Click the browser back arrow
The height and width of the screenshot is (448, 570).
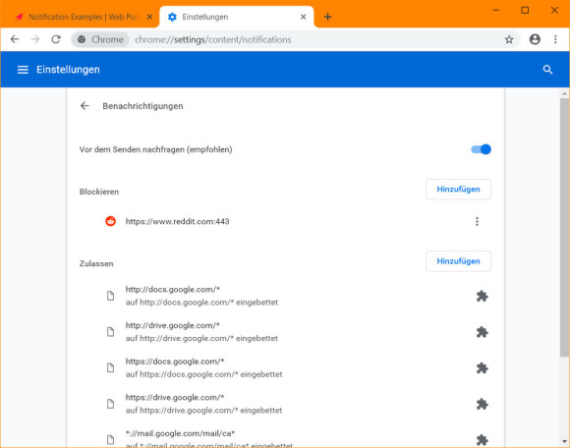tap(15, 39)
